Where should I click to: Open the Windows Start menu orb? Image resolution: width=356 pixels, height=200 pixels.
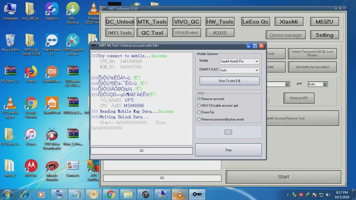[8, 194]
